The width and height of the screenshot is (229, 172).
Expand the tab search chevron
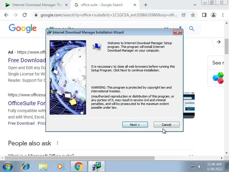[195, 5]
